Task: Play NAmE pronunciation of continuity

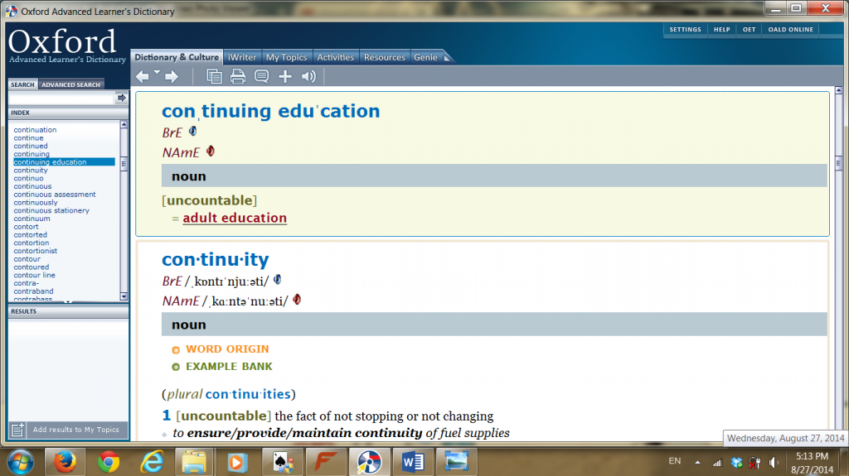Action: pyautogui.click(x=297, y=299)
